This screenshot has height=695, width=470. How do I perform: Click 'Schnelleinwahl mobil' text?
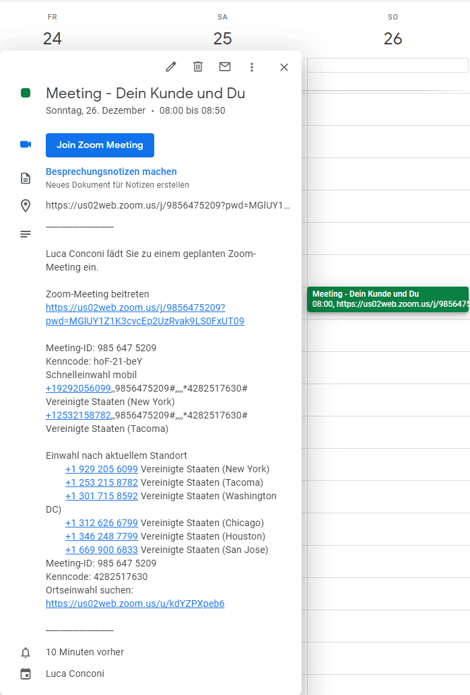tap(92, 375)
